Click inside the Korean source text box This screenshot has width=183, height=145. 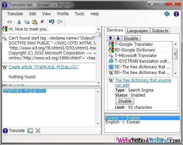[x=49, y=108]
